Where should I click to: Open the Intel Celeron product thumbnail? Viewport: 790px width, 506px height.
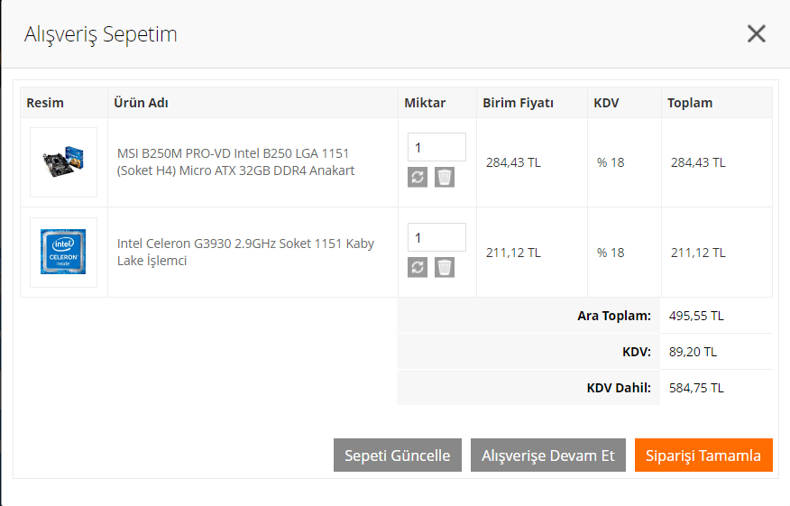(63, 253)
